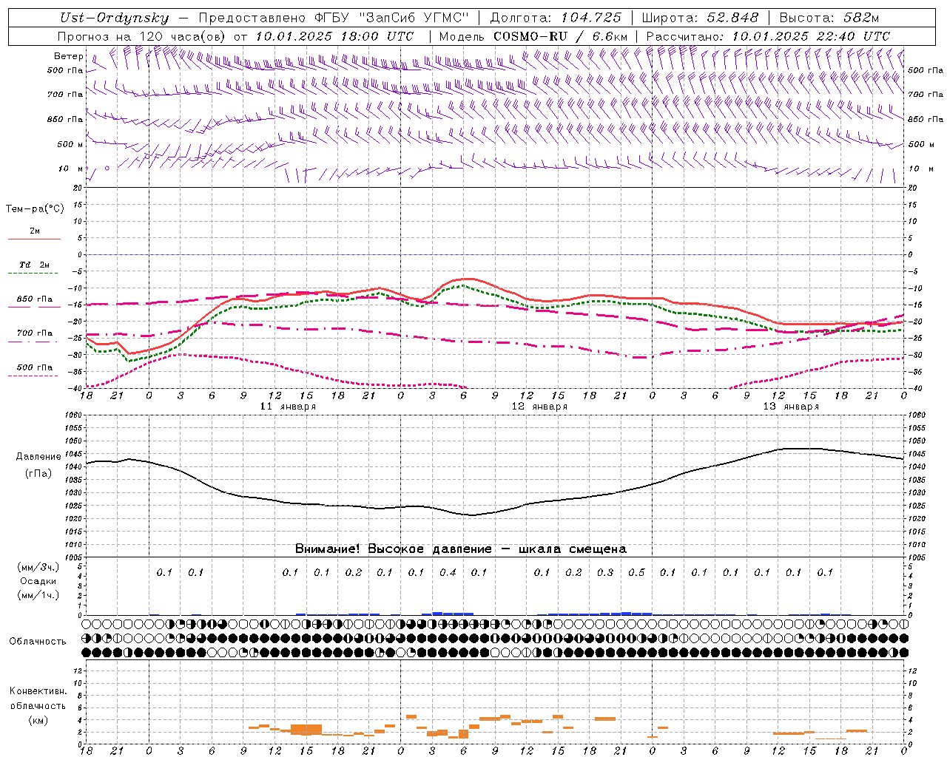This screenshot has height=757, width=947.
Task: Select the high pressure warning Внимание! text
Action: 461,549
